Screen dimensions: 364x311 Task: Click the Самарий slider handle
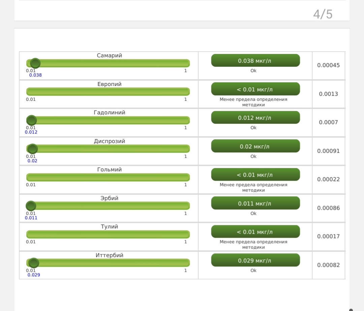tap(35, 63)
